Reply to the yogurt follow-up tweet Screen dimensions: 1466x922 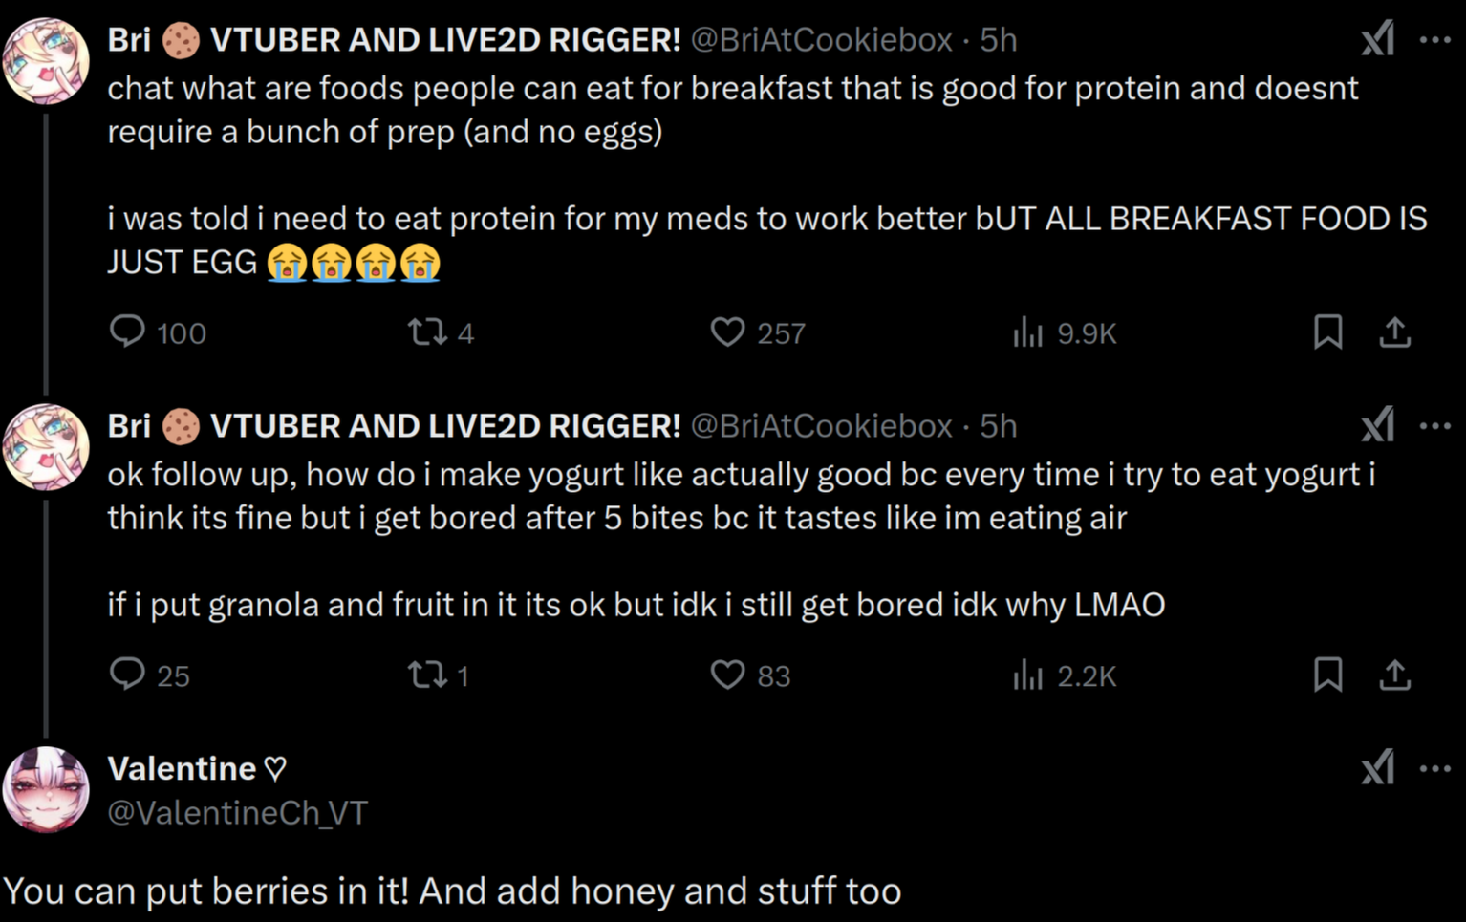tap(127, 675)
